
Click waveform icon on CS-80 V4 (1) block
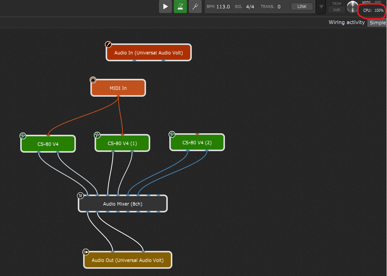pyautogui.click(x=97, y=135)
